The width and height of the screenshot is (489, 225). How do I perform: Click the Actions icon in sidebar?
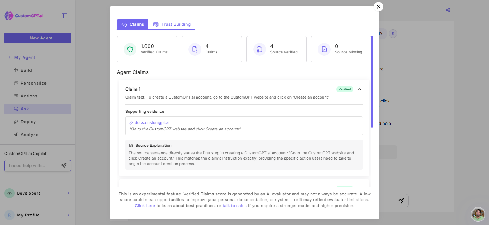tap(16, 96)
